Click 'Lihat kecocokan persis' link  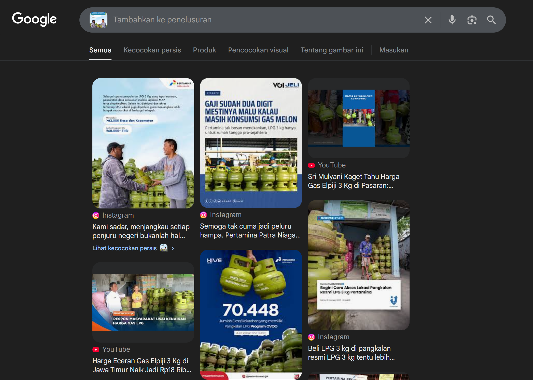[124, 248]
